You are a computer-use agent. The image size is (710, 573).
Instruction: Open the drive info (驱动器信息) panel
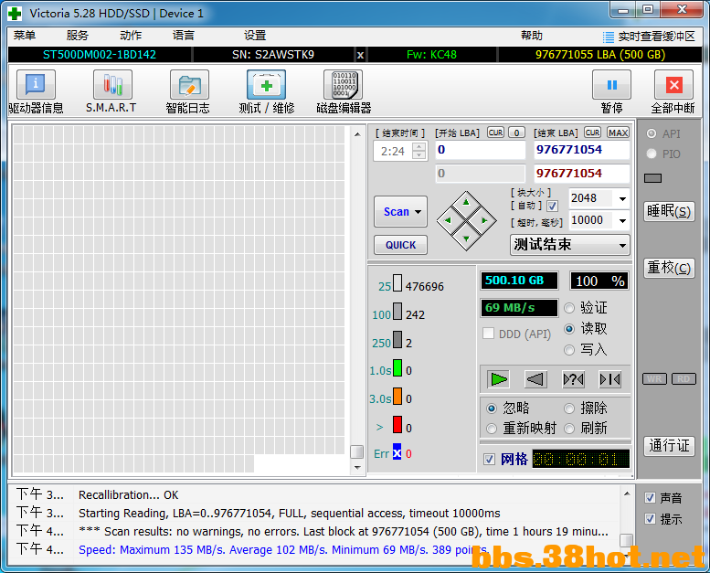coord(36,85)
